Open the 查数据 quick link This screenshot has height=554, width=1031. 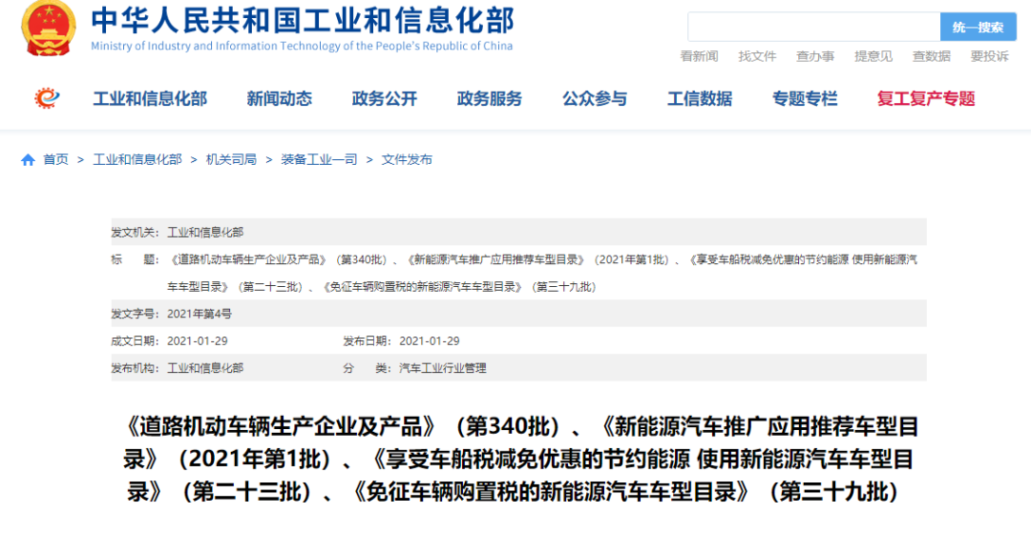pyautogui.click(x=932, y=55)
